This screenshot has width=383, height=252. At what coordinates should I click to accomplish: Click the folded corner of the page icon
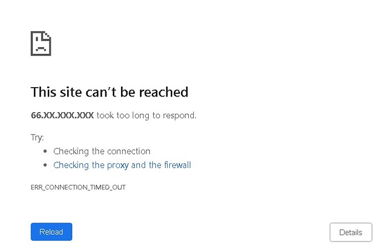coord(47,36)
